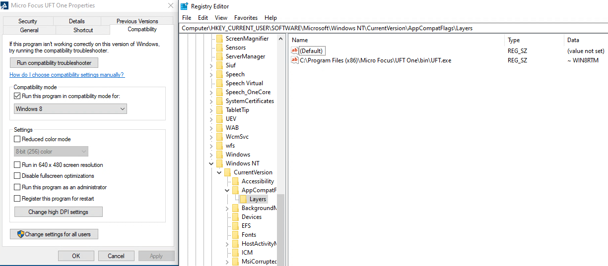Select the wfs folder icon
608x266 pixels.
(219, 146)
